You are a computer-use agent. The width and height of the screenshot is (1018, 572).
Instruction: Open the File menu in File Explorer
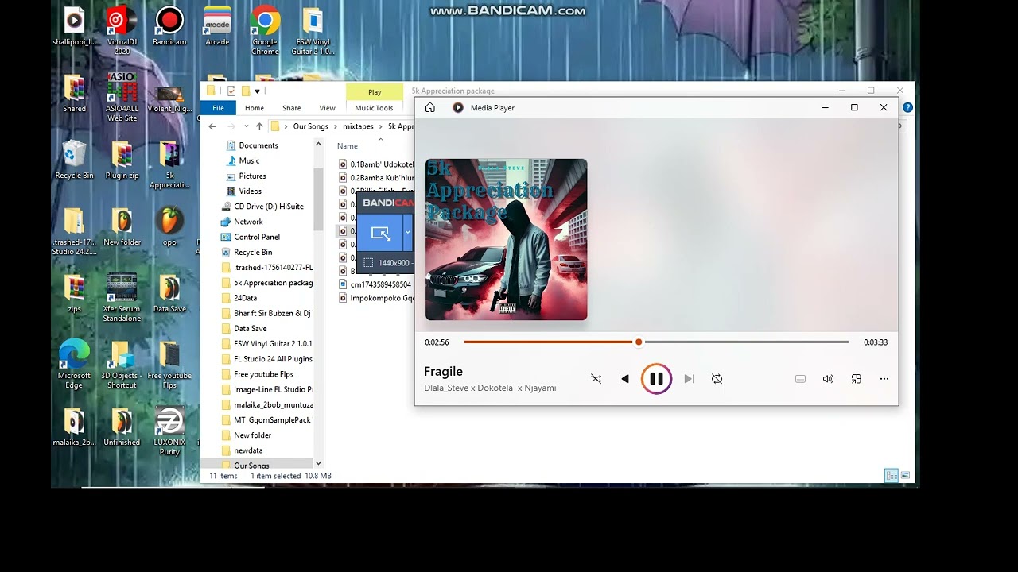point(218,108)
